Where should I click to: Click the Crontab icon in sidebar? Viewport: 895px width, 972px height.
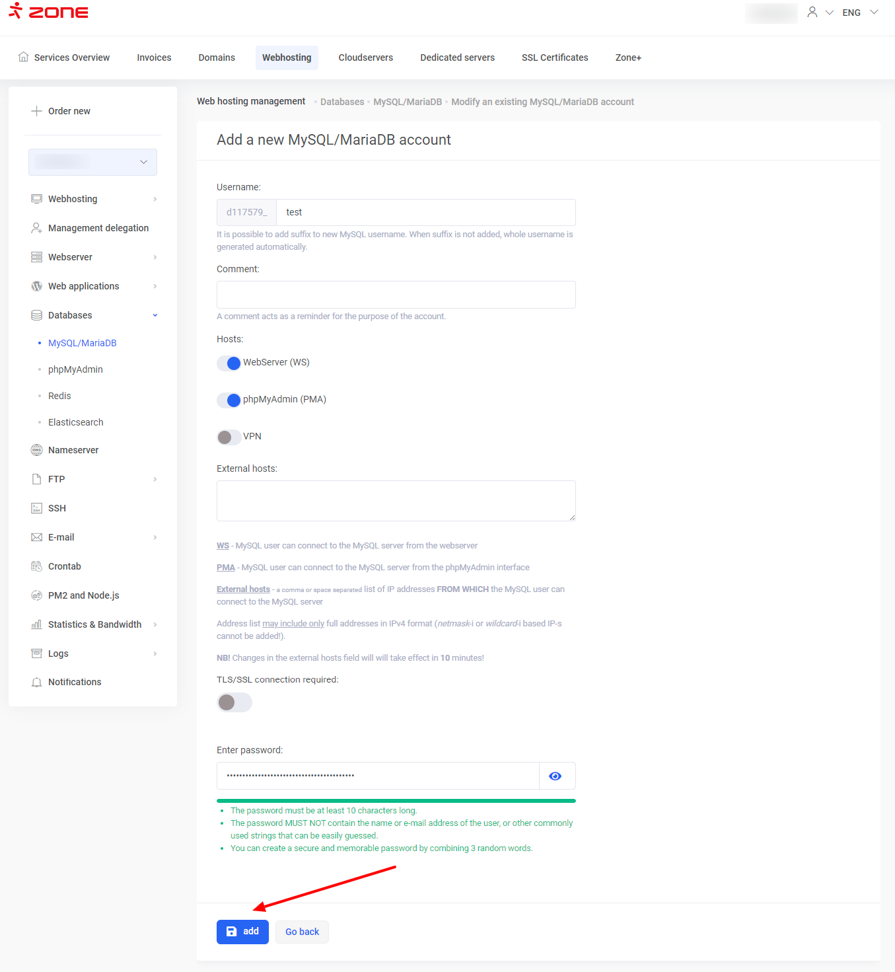pyautogui.click(x=36, y=566)
